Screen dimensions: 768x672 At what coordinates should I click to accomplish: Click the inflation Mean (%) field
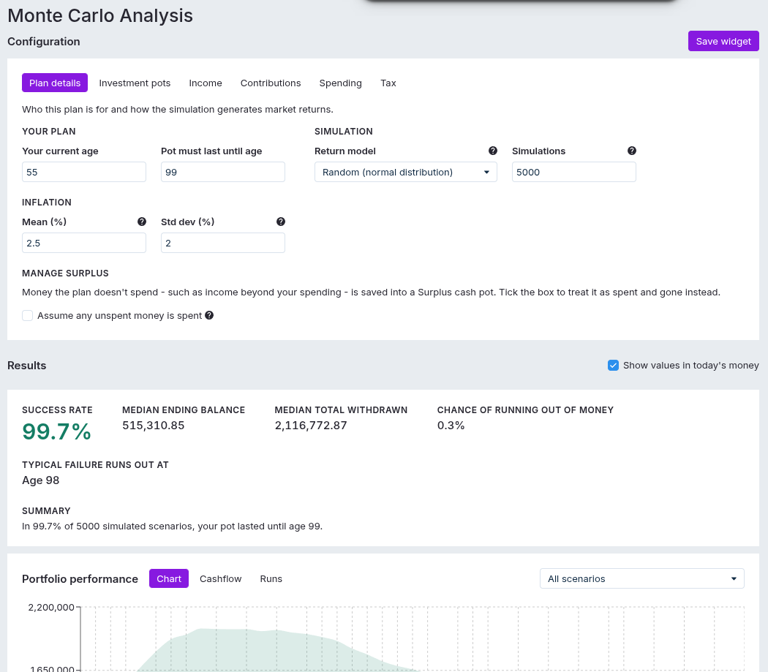pyautogui.click(x=84, y=243)
